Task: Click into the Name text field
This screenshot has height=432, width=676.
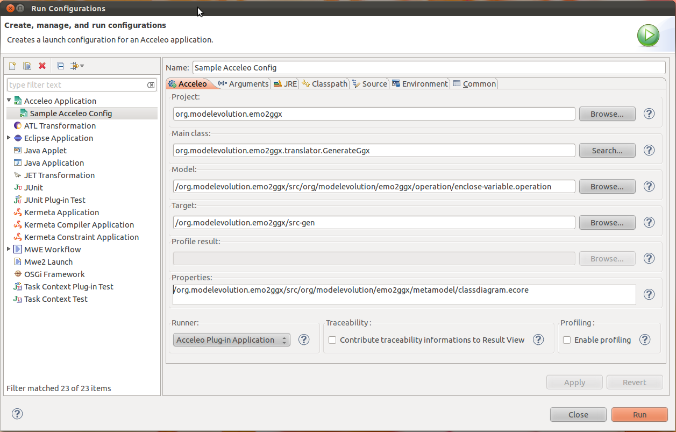Action: [x=428, y=68]
